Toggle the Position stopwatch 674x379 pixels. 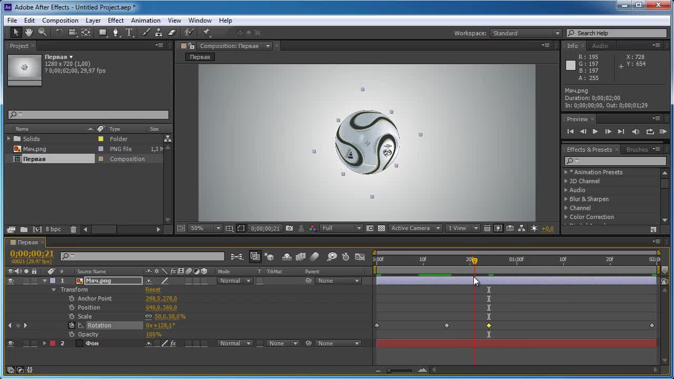tap(72, 307)
